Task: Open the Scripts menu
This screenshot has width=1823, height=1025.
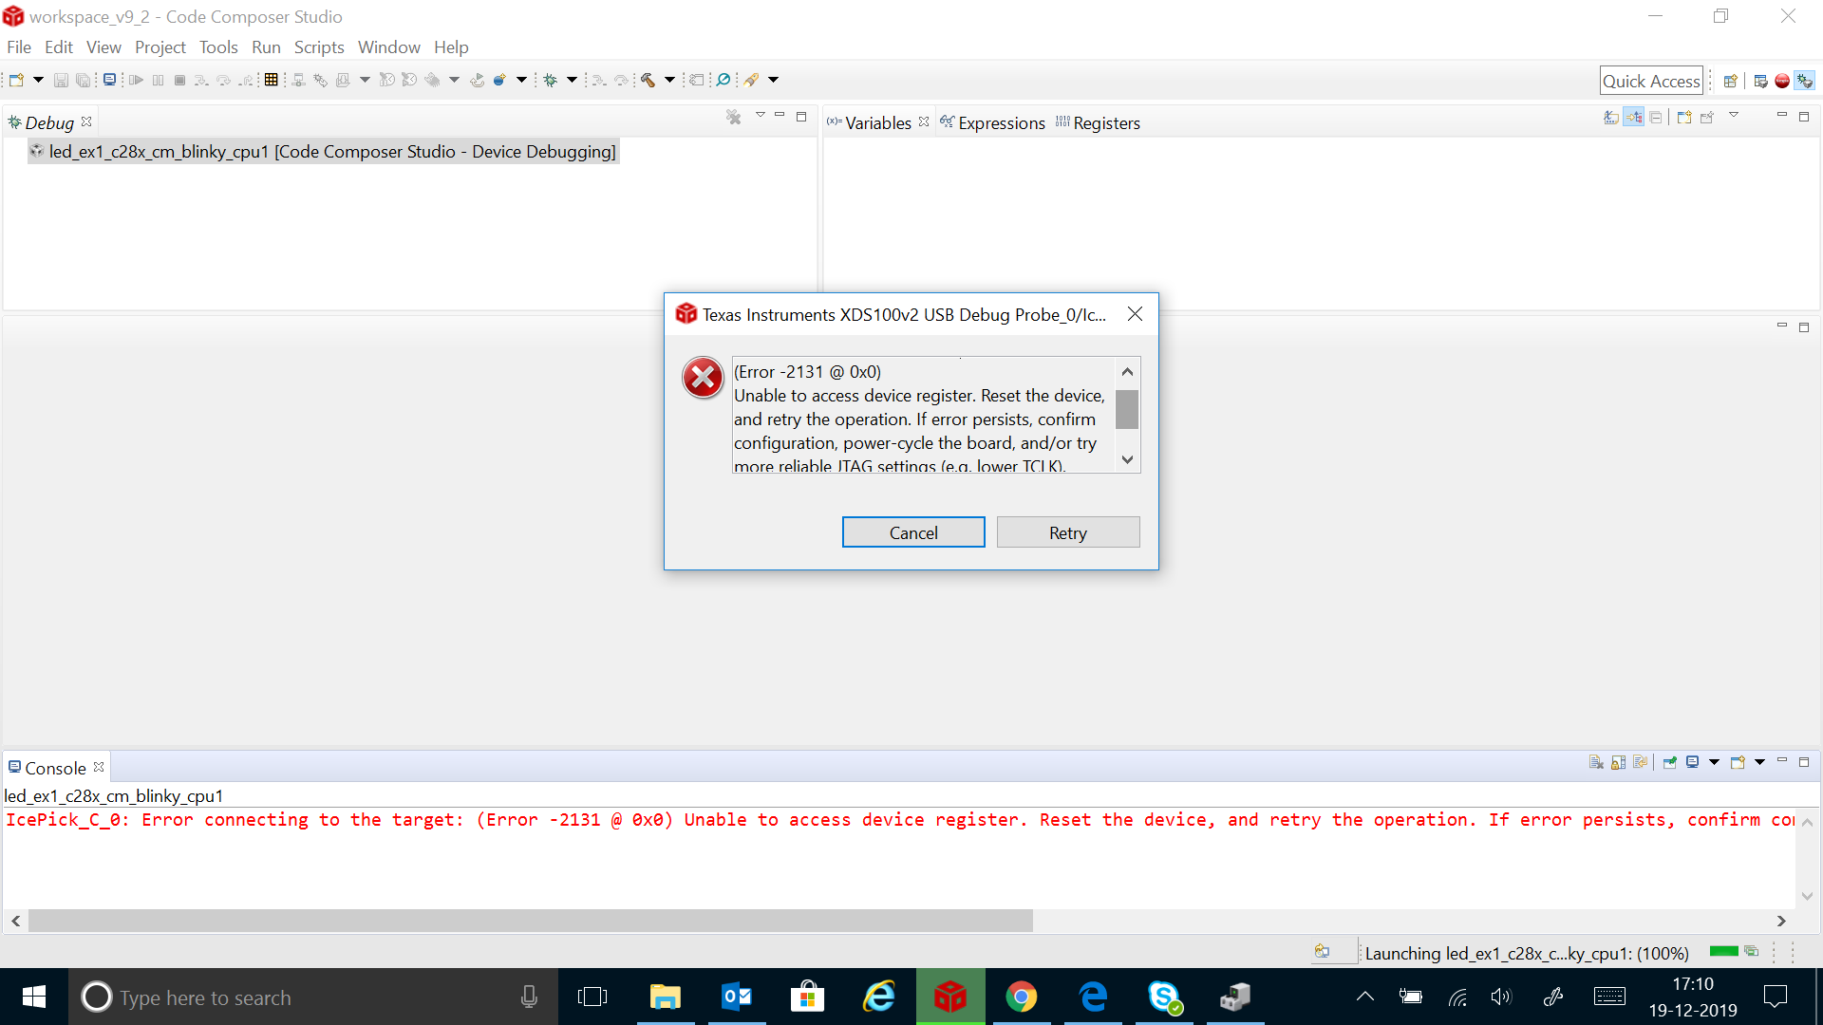Action: click(x=318, y=47)
